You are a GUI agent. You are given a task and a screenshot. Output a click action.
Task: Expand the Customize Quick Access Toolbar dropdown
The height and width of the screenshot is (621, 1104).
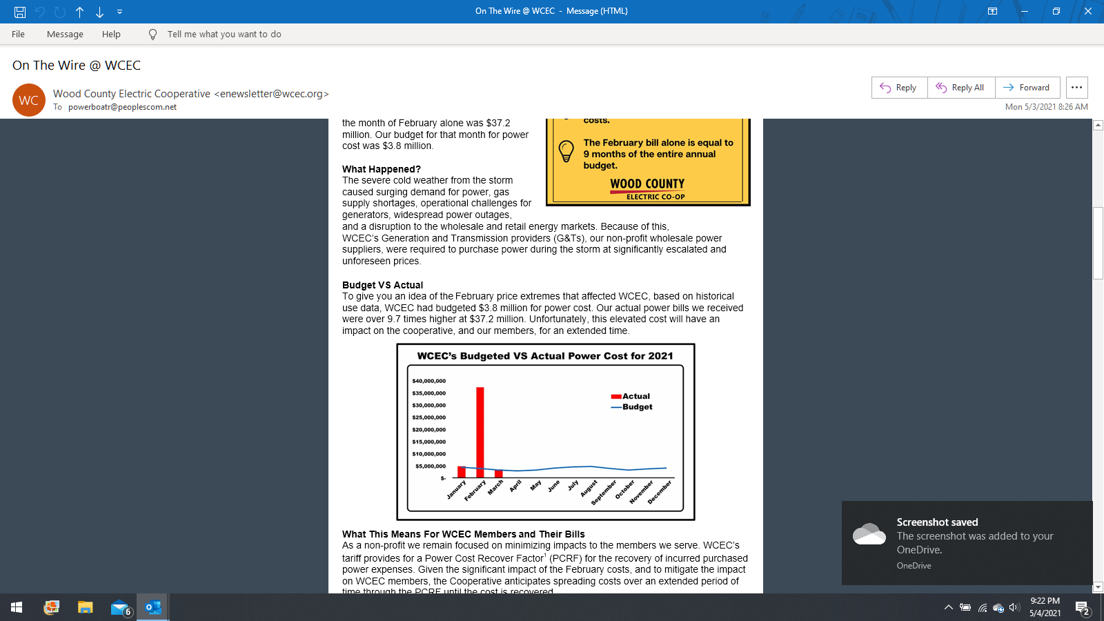coord(119,12)
